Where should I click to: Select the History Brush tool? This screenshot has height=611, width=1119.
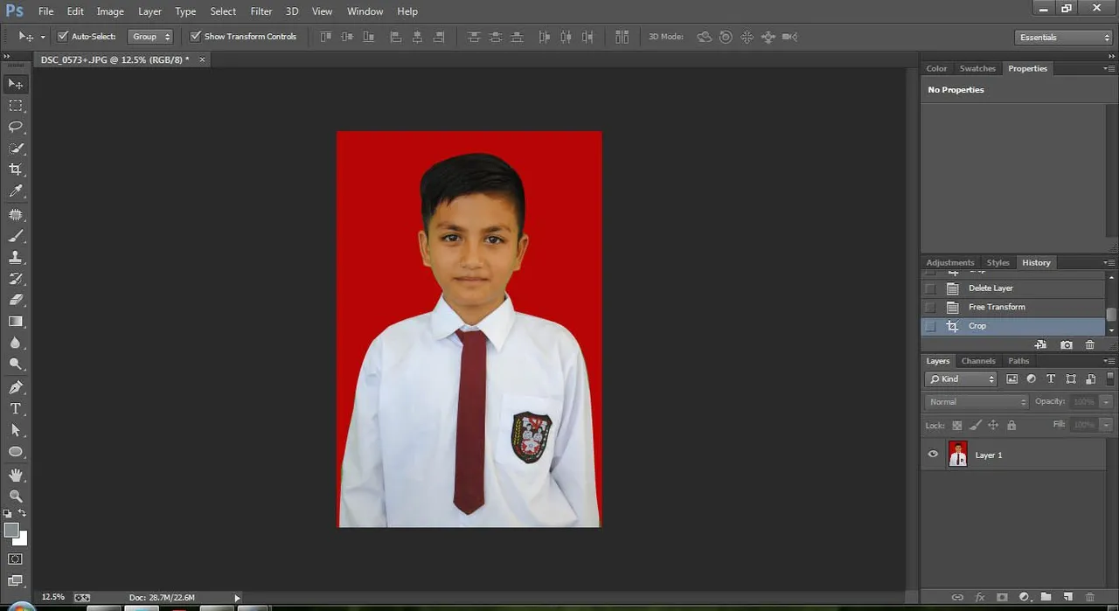click(16, 279)
